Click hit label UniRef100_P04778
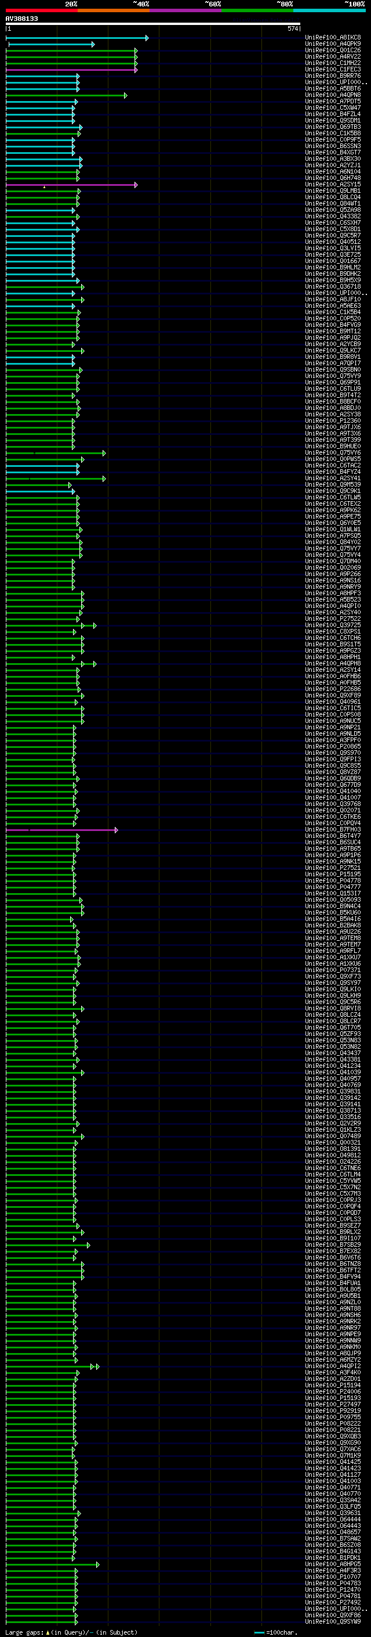The width and height of the screenshot is (371, 1637). 333,881
